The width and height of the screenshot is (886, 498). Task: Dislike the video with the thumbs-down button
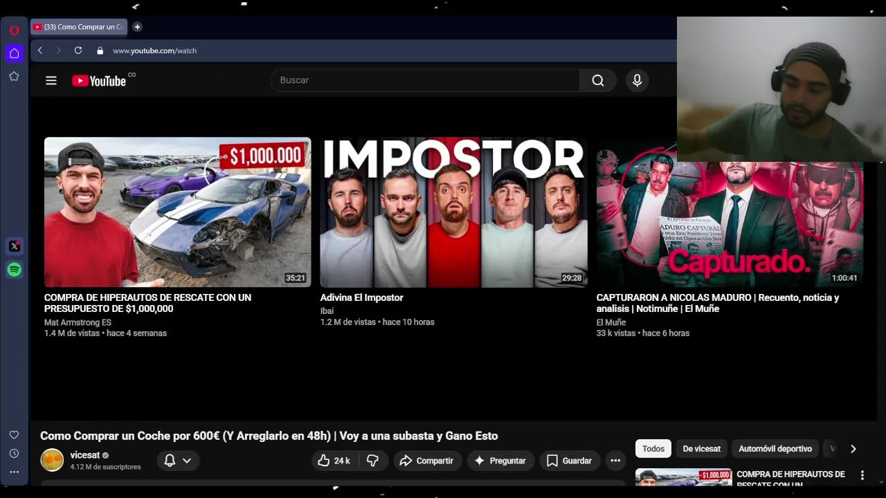[x=372, y=461]
